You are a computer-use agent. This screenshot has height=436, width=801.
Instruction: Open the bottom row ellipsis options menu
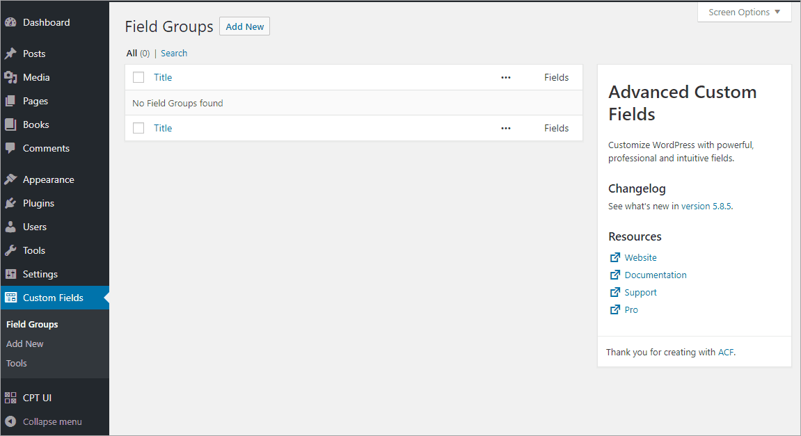tap(505, 128)
